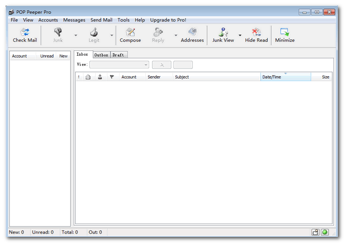This screenshot has height=243, width=344.
Task: Switch to the Inbox tab
Action: point(82,54)
